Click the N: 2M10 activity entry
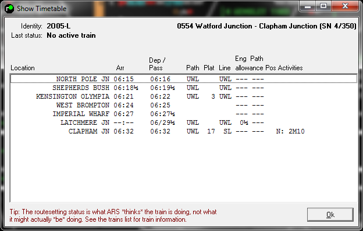The width and height of the screenshot is (363, 231). pos(290,131)
